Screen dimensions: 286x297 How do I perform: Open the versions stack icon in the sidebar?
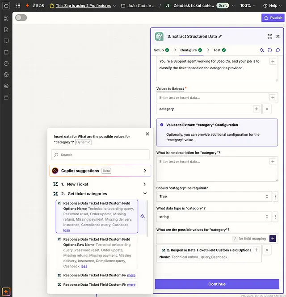pyautogui.click(x=6, y=97)
